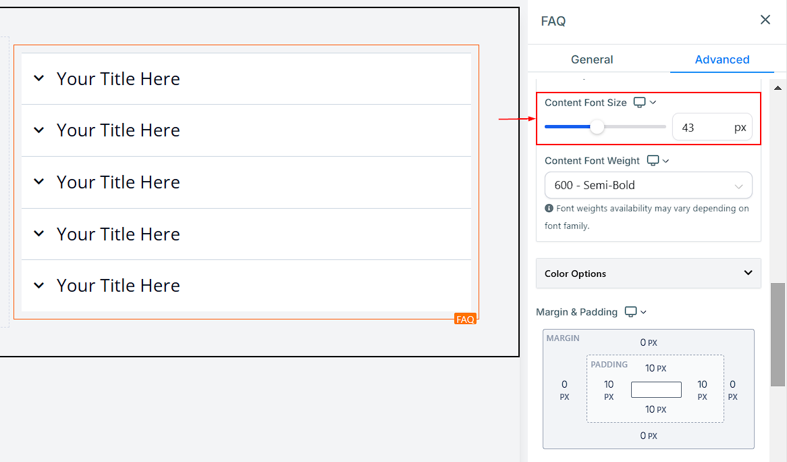
Task: Close the FAQ settings panel
Action: (x=765, y=20)
